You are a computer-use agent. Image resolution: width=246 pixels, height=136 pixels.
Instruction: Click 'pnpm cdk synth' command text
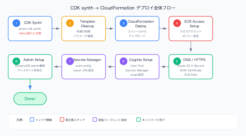[x=30, y=29]
